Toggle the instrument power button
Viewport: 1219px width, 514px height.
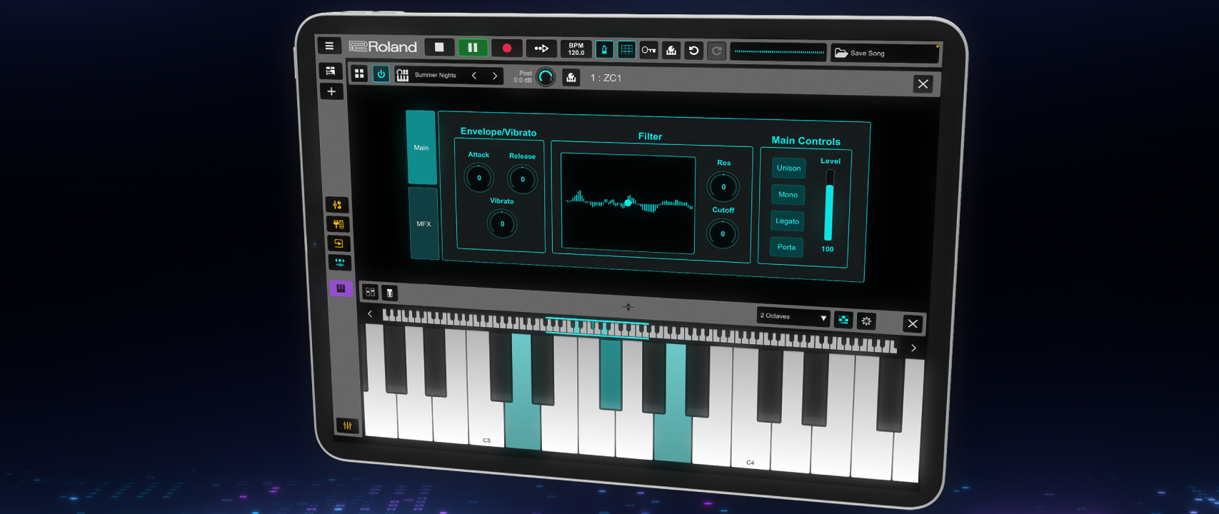click(x=381, y=74)
